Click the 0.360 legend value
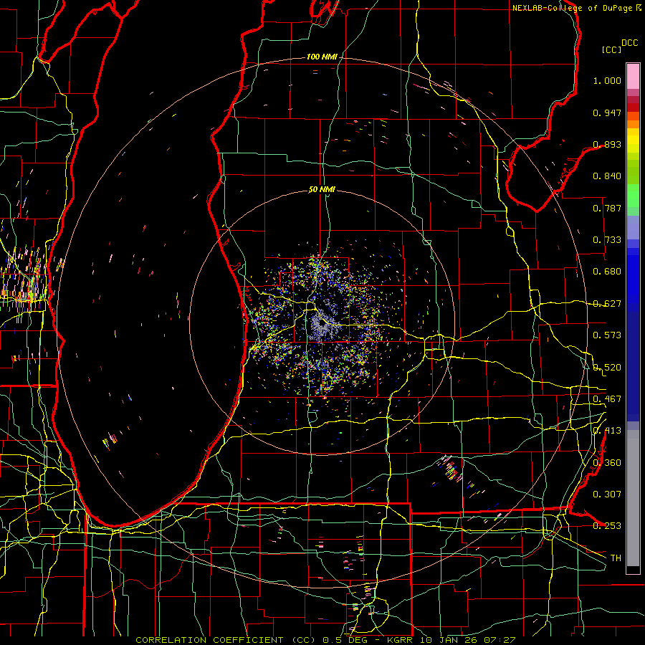This screenshot has width=645, height=645. pyautogui.click(x=607, y=463)
